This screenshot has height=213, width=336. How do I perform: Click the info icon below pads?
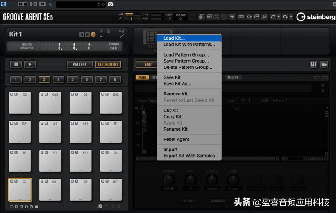(x=26, y=207)
